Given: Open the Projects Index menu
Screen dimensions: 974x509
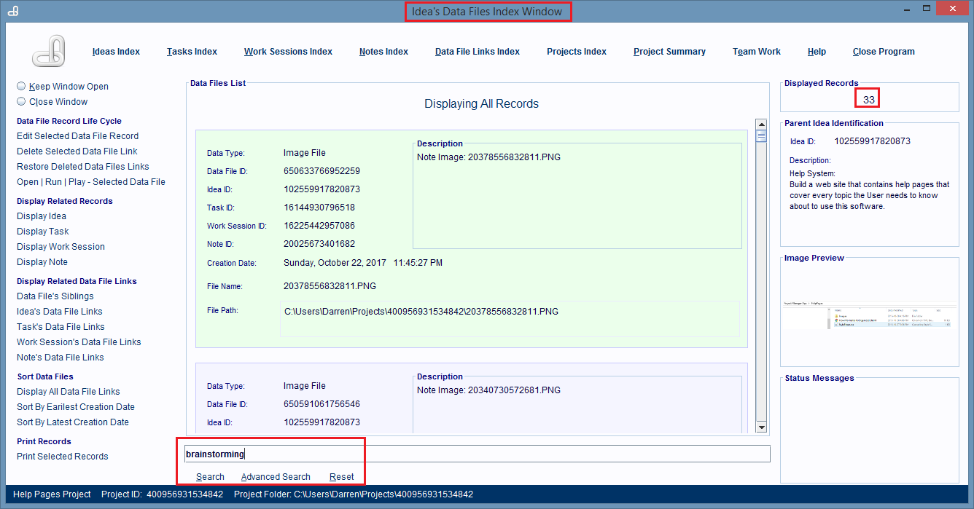Looking at the screenshot, I should [577, 52].
